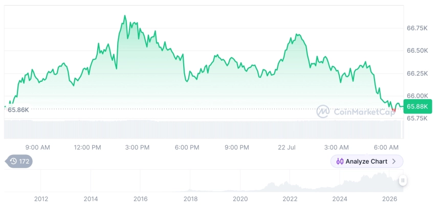Click the 22 Jul date axis label
The width and height of the screenshot is (440, 205).
(x=287, y=148)
